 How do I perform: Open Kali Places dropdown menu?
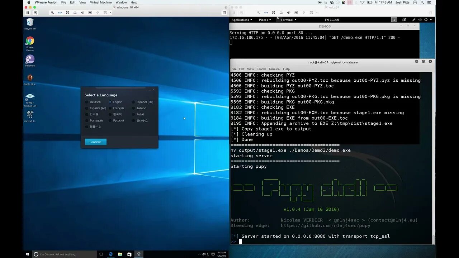265,20
